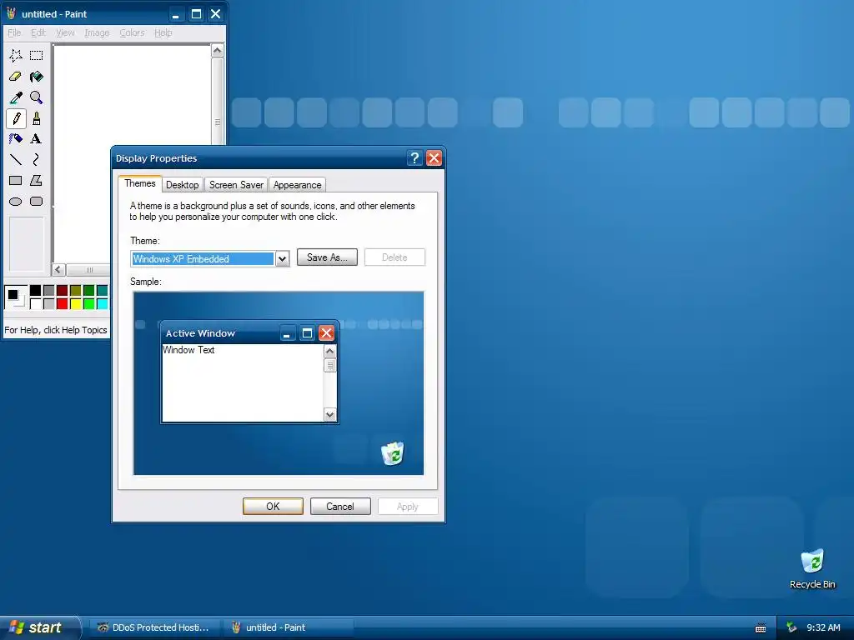
Task: Choose the Rectangle shape tool in Paint
Action: tap(16, 180)
